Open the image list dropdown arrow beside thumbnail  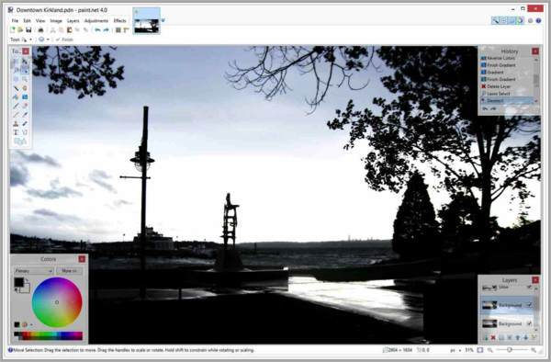pyautogui.click(x=163, y=20)
